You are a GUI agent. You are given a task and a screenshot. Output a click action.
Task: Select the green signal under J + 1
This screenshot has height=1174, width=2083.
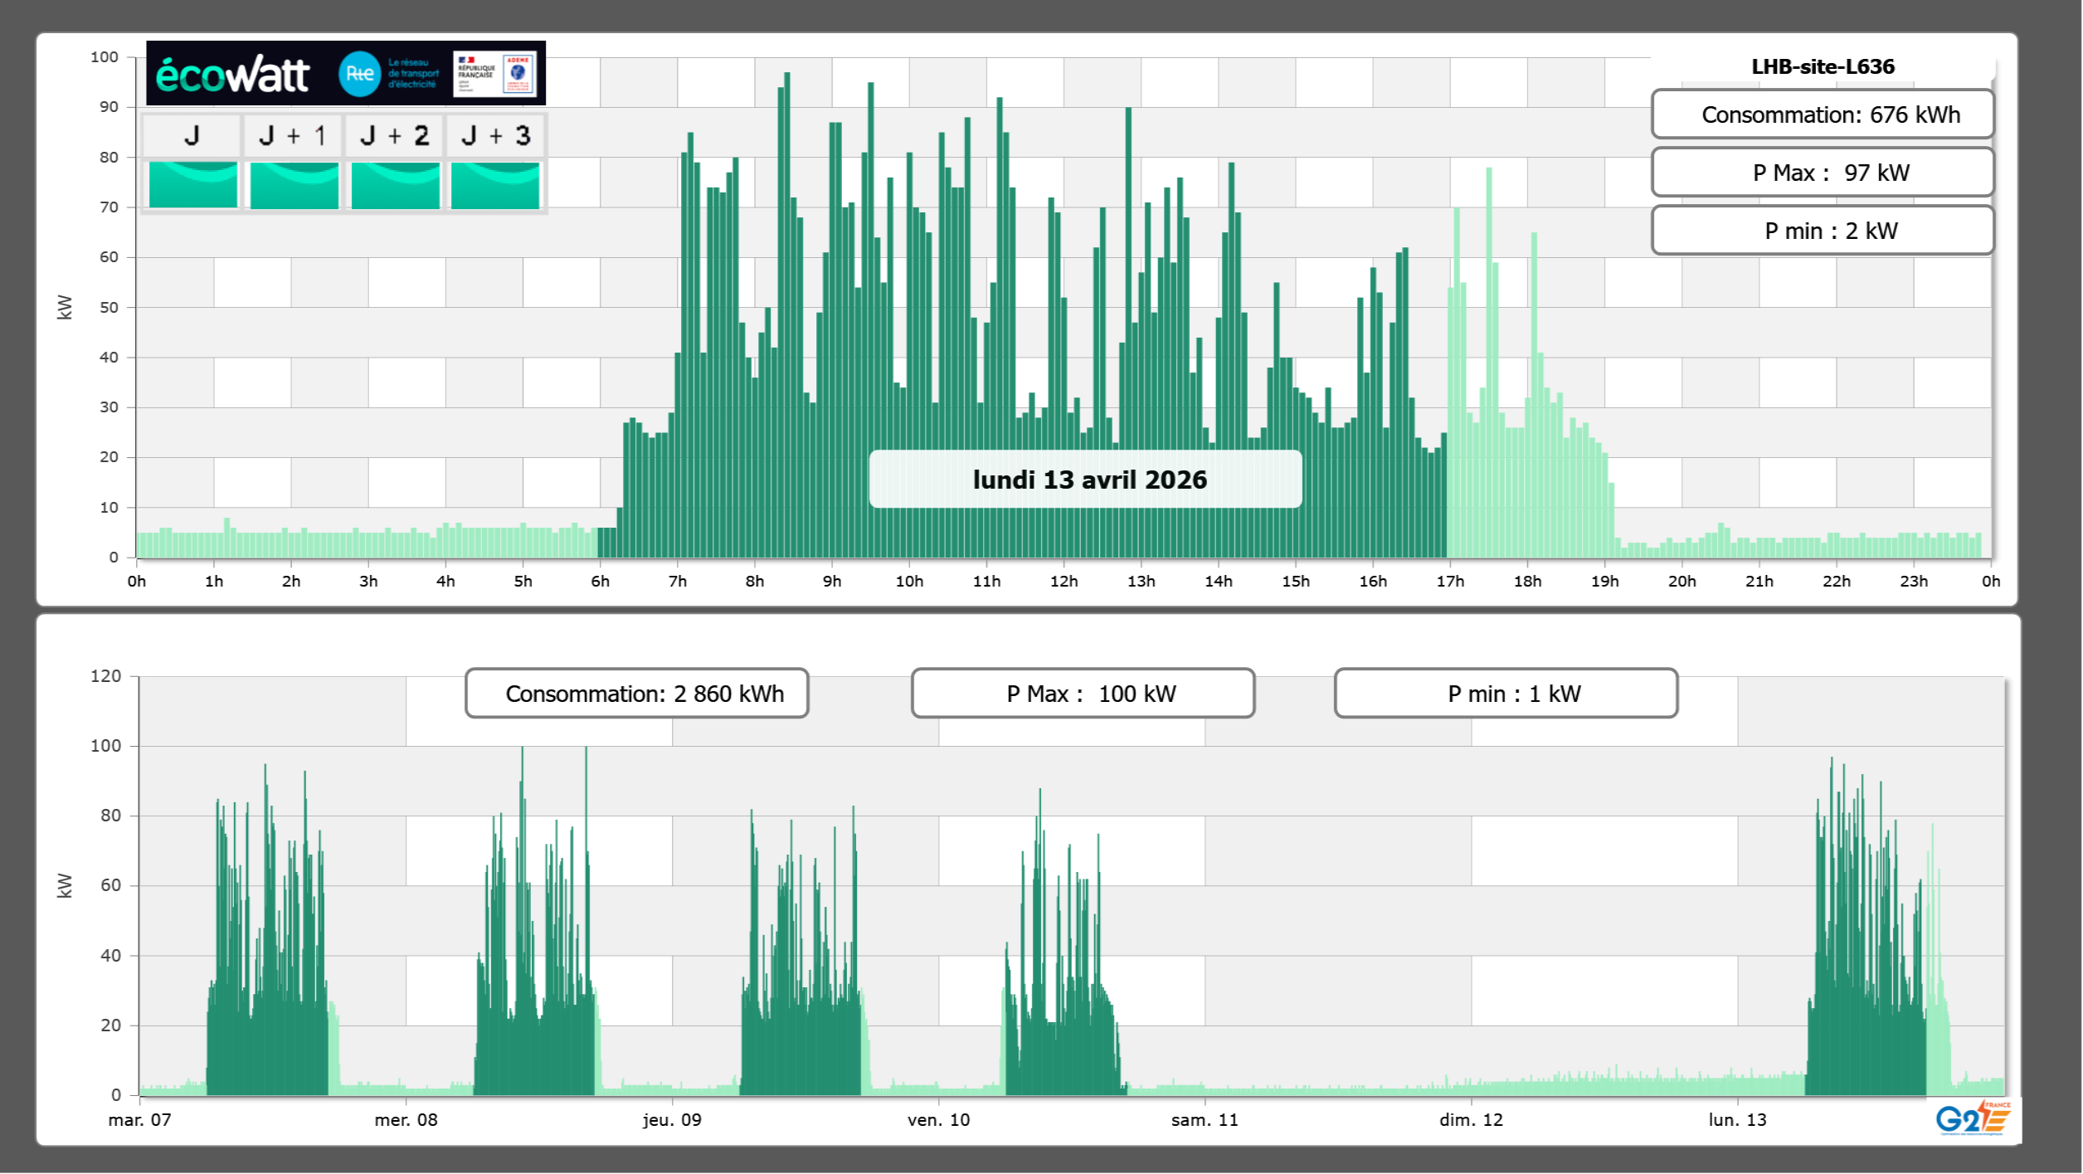(x=294, y=184)
